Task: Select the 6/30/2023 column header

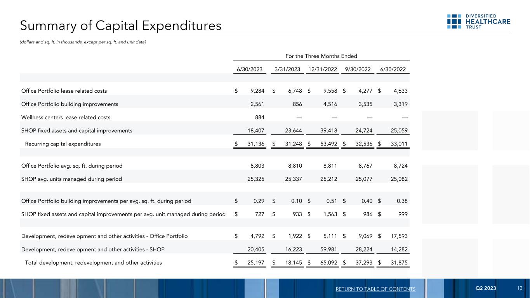Action: pos(250,69)
